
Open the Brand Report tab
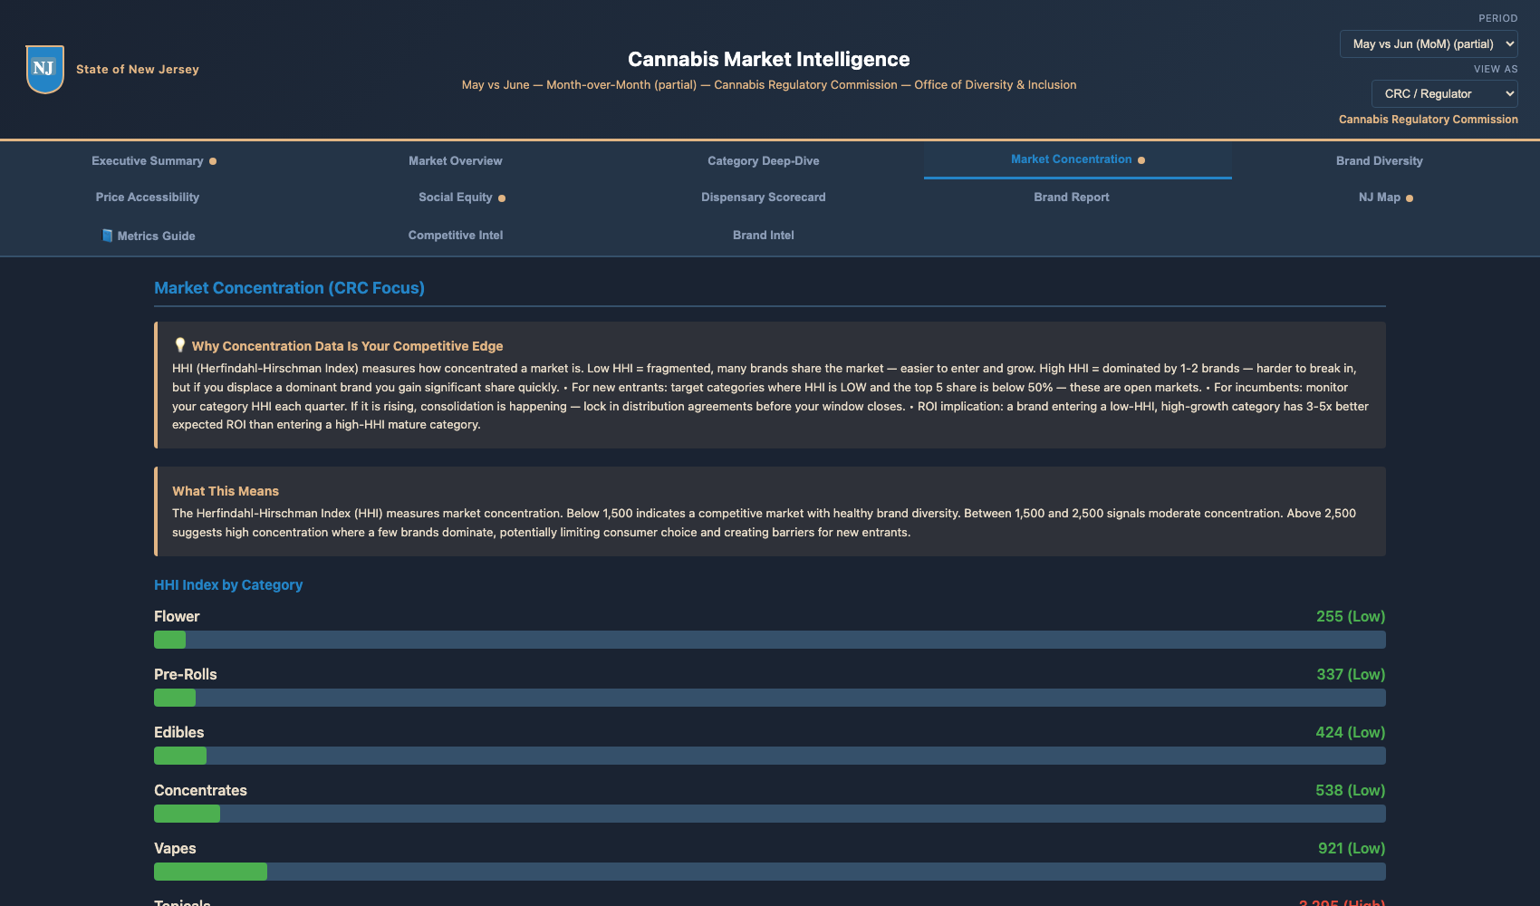click(x=1072, y=197)
